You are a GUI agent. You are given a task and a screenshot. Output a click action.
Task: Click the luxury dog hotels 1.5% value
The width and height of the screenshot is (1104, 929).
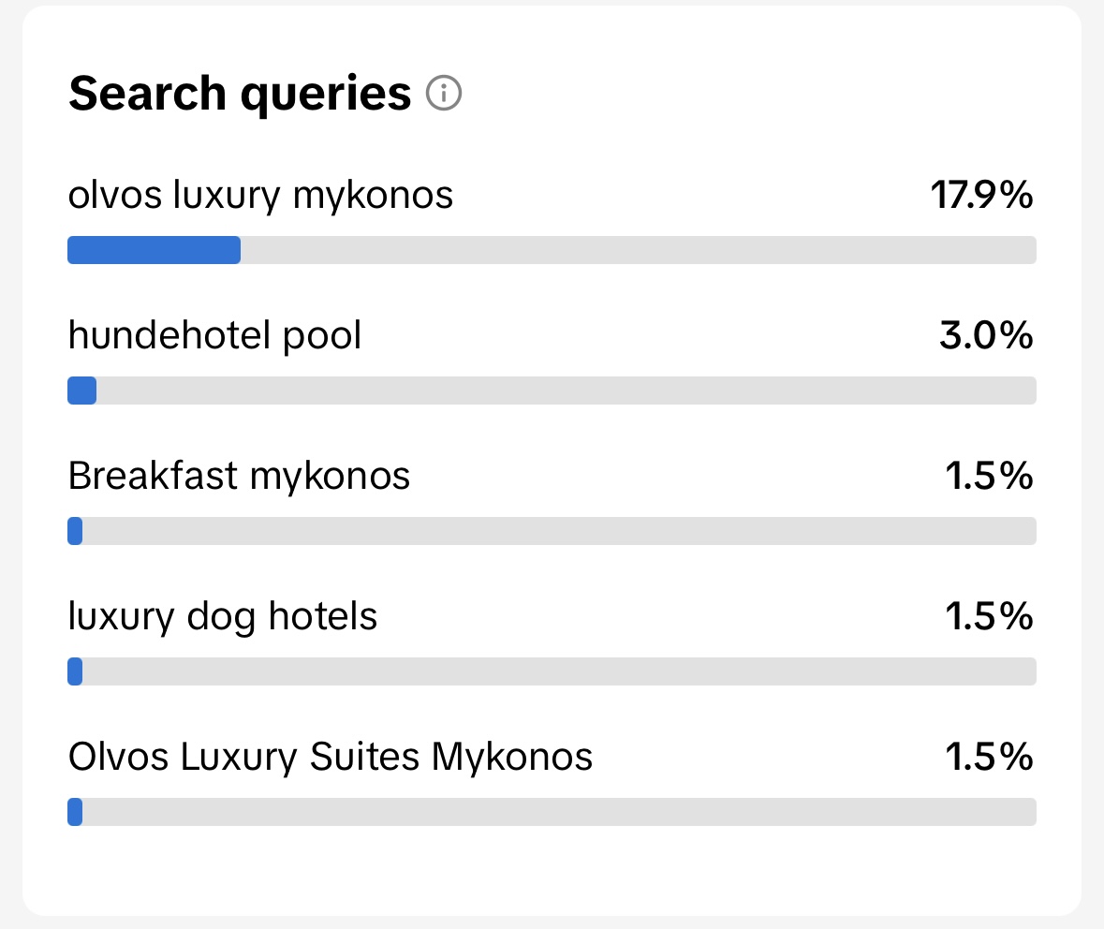point(989,616)
